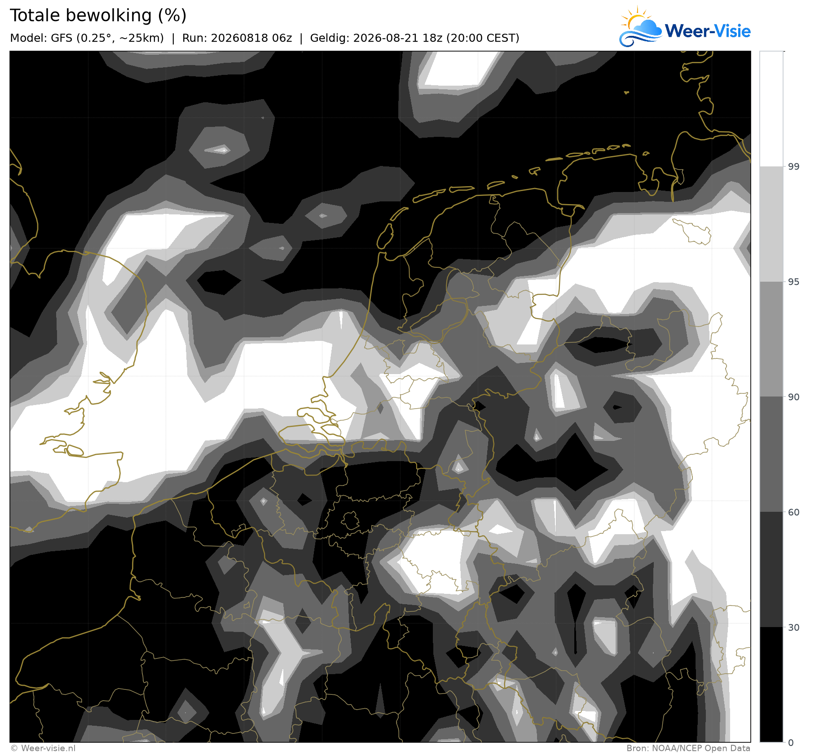Select the white 99-100% colorbar segment

point(771,109)
